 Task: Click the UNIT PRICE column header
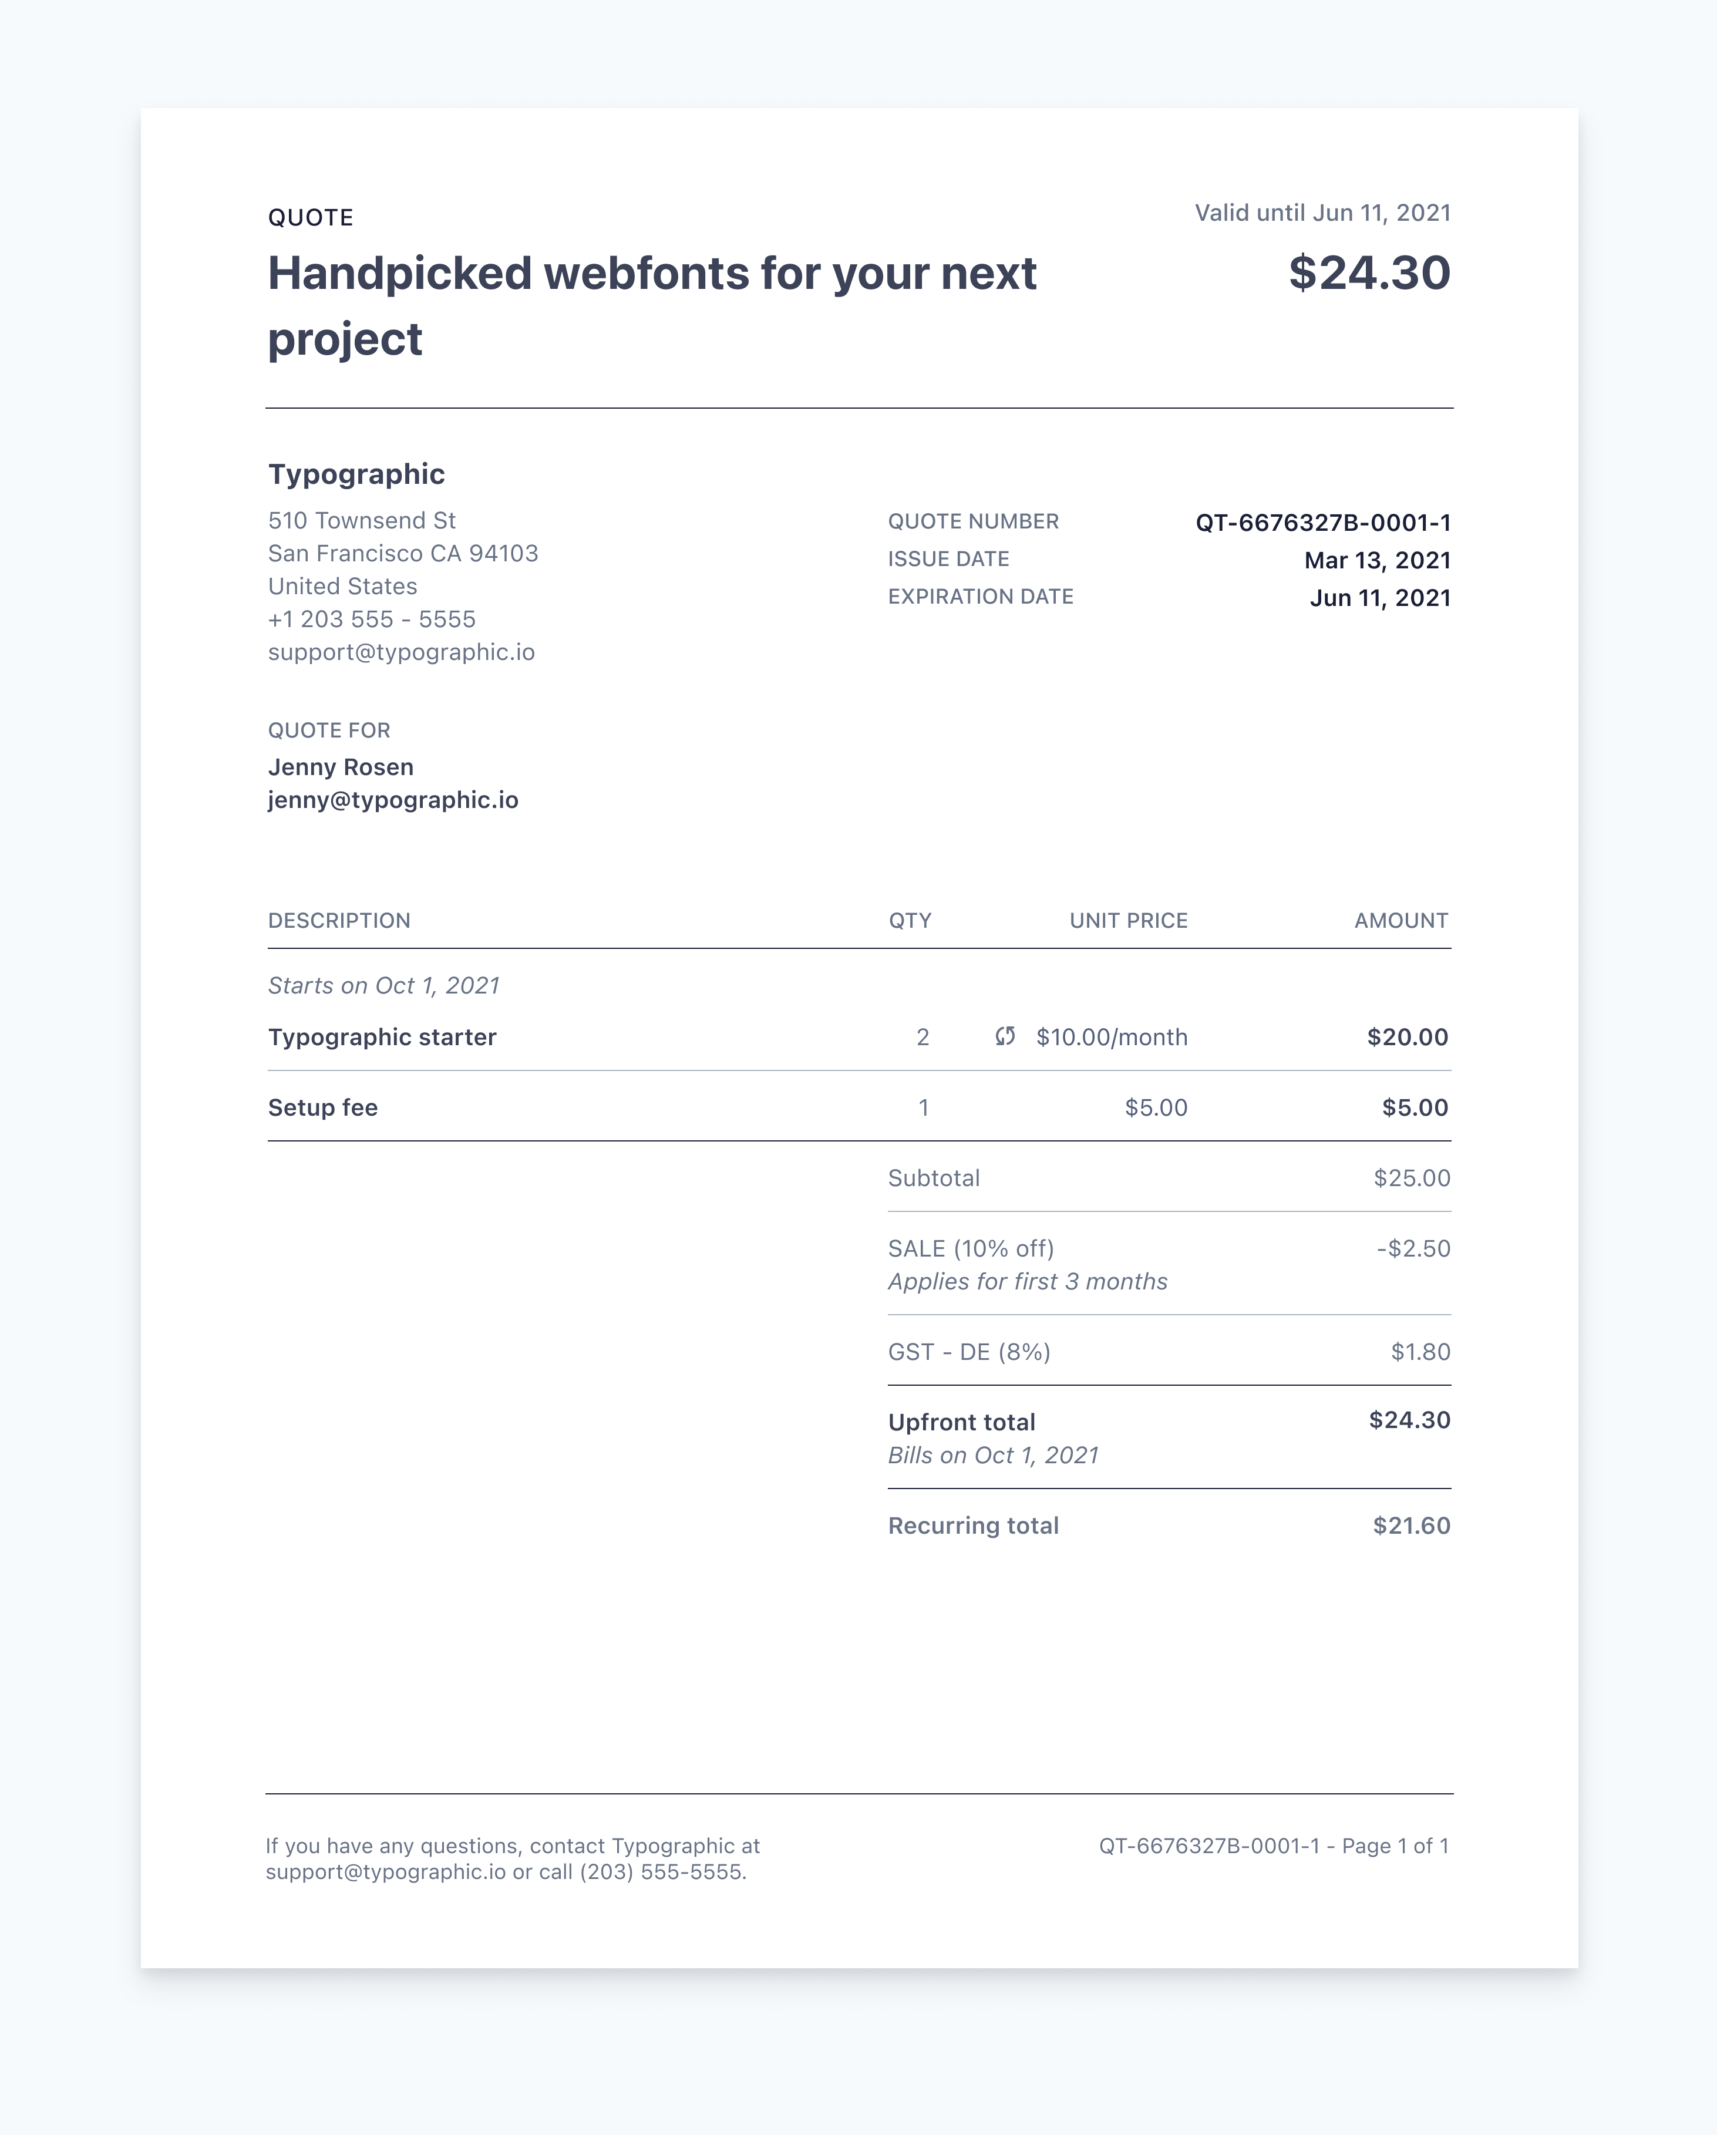click(1128, 920)
